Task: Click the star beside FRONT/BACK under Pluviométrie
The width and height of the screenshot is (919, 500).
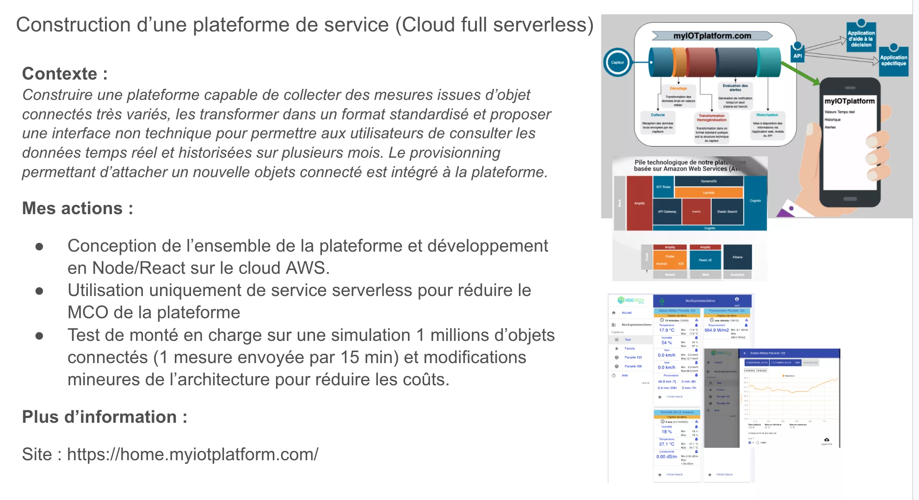Action: [660, 397]
